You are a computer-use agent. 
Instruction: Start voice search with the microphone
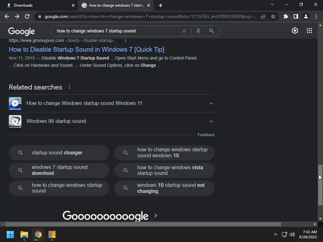point(198,31)
